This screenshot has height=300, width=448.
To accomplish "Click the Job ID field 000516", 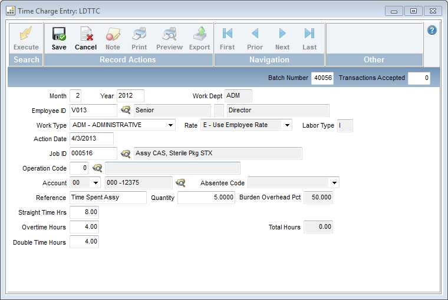I will 93,154.
